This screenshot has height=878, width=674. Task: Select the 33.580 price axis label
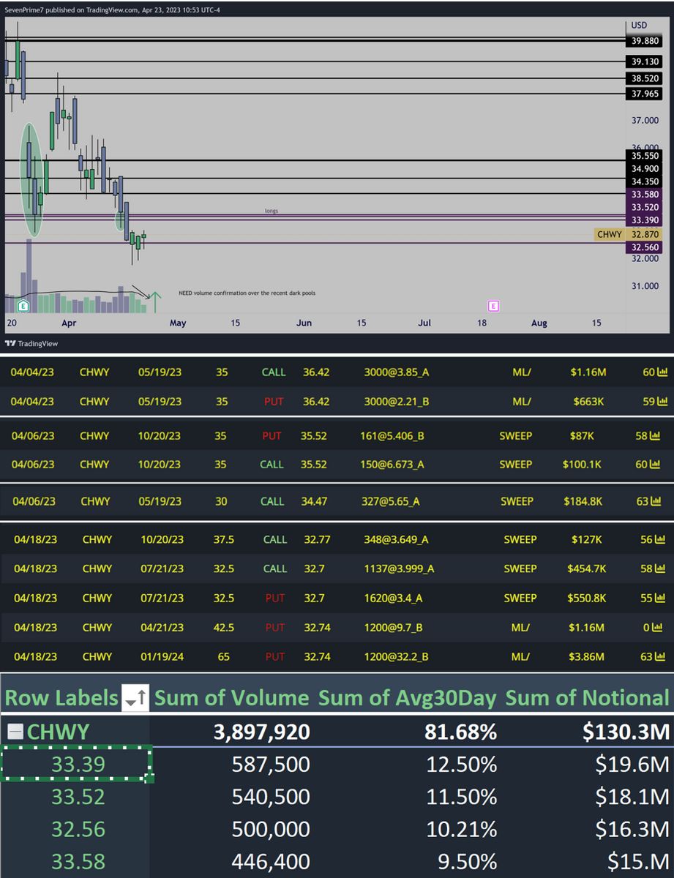pos(644,195)
